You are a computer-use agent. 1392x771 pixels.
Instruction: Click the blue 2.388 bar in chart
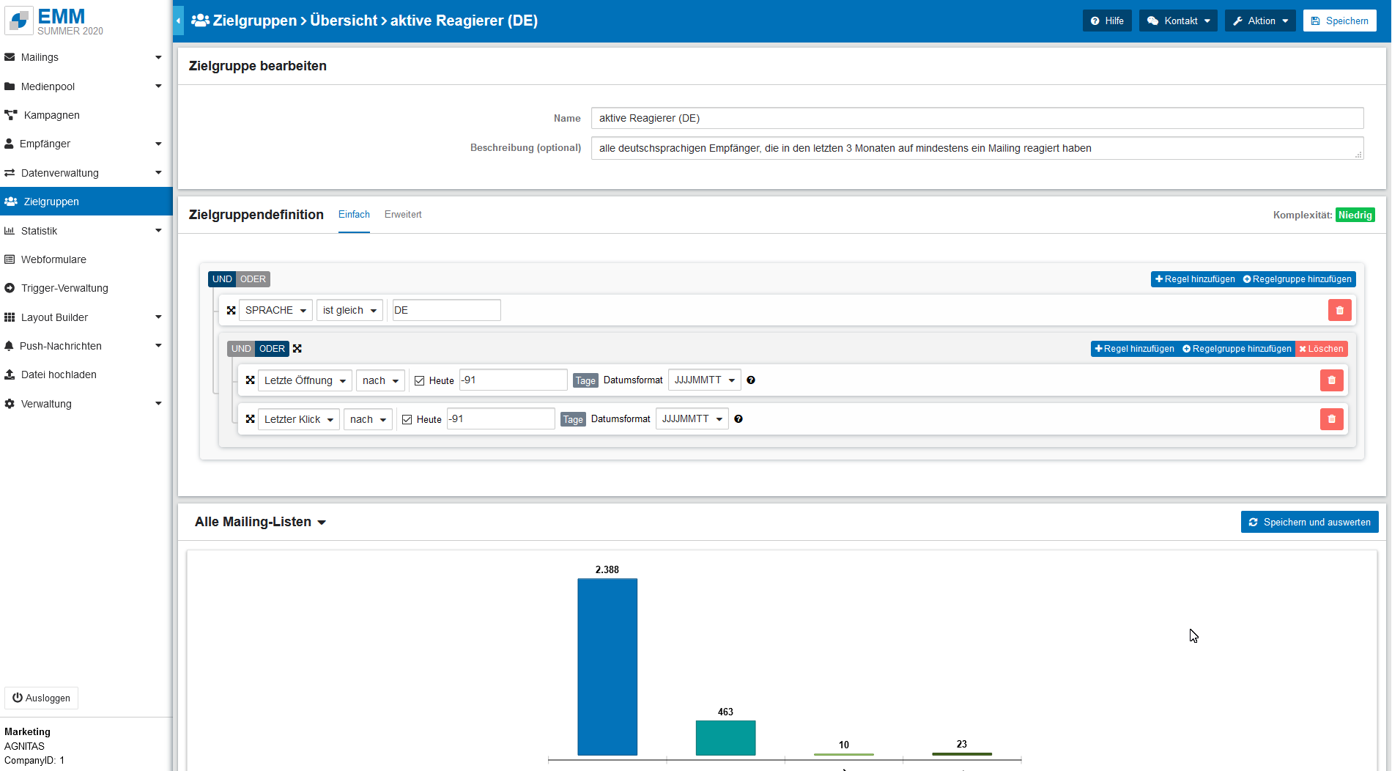607,666
